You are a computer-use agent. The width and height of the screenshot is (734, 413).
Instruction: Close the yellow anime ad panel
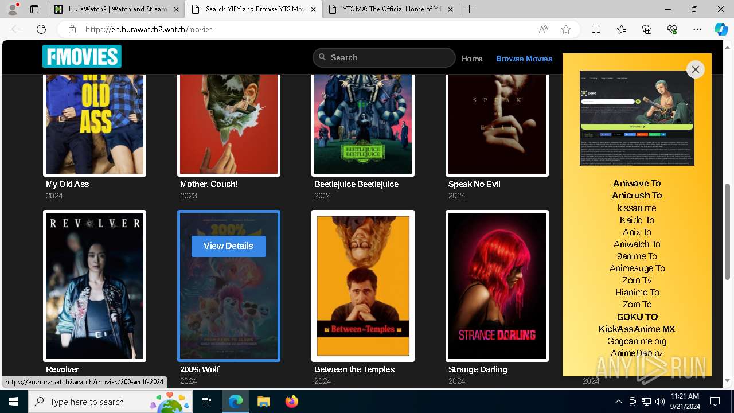coord(695,69)
